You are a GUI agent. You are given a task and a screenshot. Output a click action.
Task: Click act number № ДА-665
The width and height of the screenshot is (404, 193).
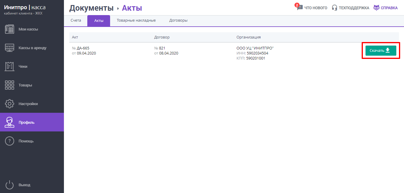click(x=81, y=48)
